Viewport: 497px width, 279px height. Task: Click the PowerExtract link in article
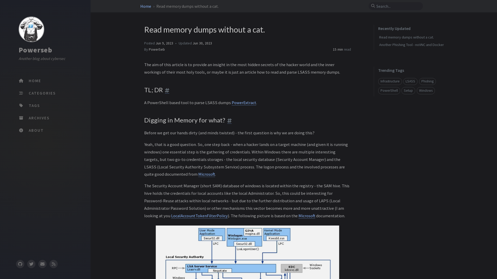(x=244, y=102)
